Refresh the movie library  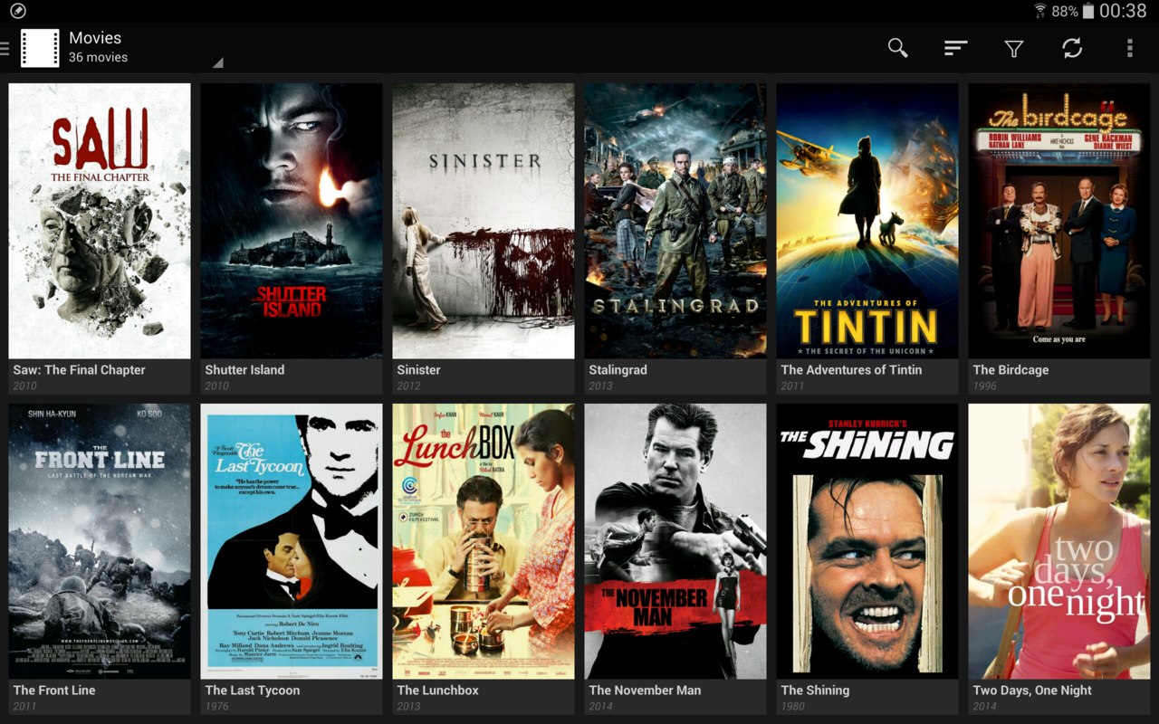1072,48
